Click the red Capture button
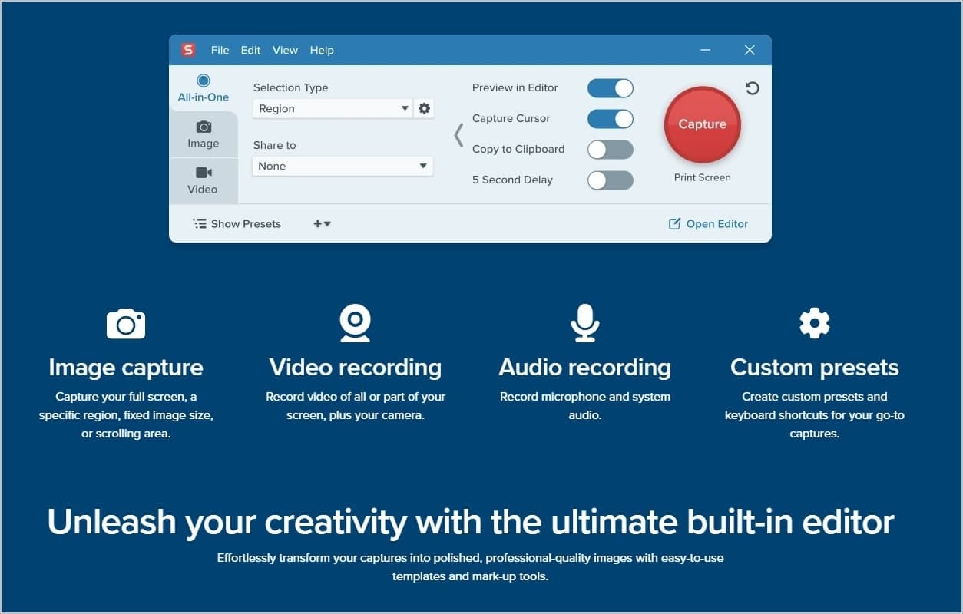Image resolution: width=963 pixels, height=614 pixels. tap(702, 124)
